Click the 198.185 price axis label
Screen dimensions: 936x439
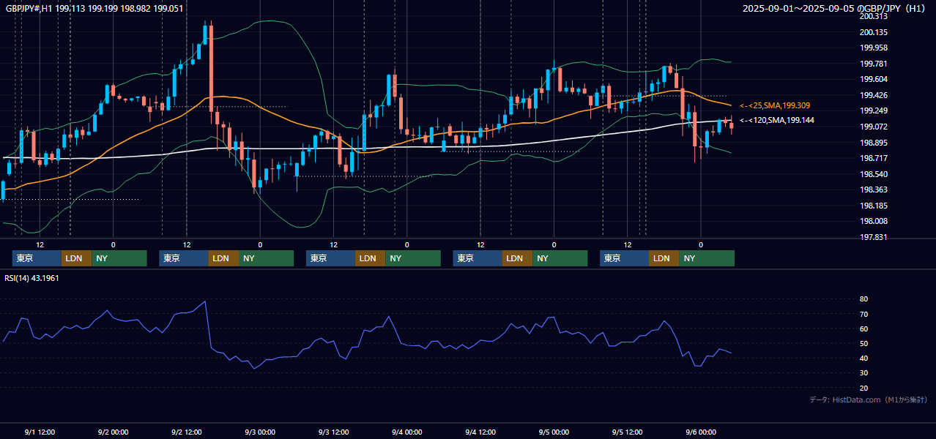tap(874, 206)
